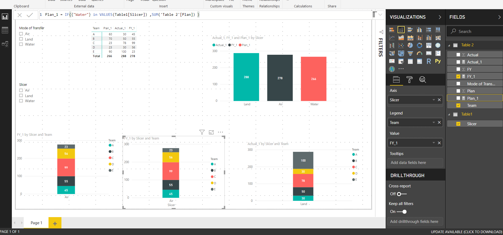Choose the treemap visualization
The height and width of the screenshot is (235, 503).
click(429, 45)
